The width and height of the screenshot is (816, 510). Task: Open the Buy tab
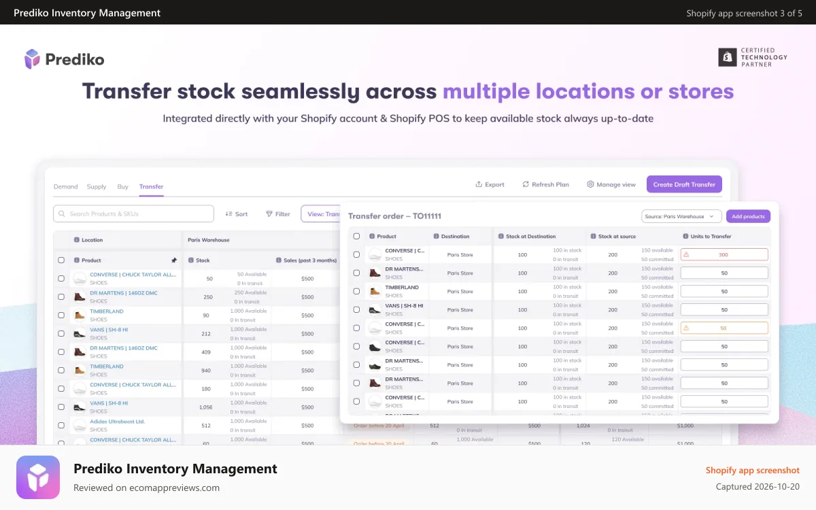tap(123, 186)
